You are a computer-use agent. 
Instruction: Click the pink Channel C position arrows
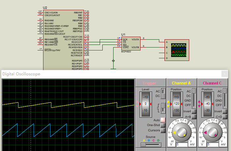[x=199, y=104]
